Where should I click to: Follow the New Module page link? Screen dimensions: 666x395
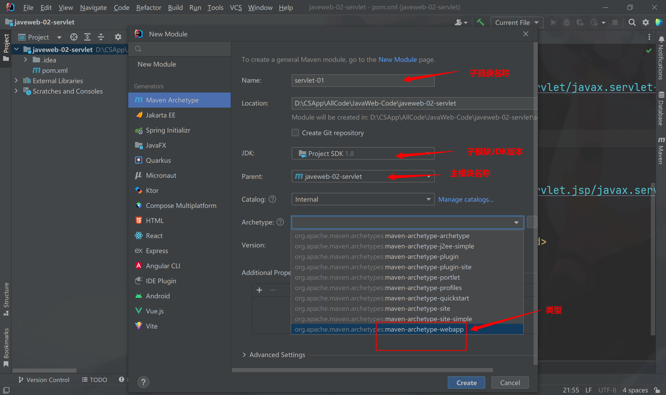click(398, 59)
